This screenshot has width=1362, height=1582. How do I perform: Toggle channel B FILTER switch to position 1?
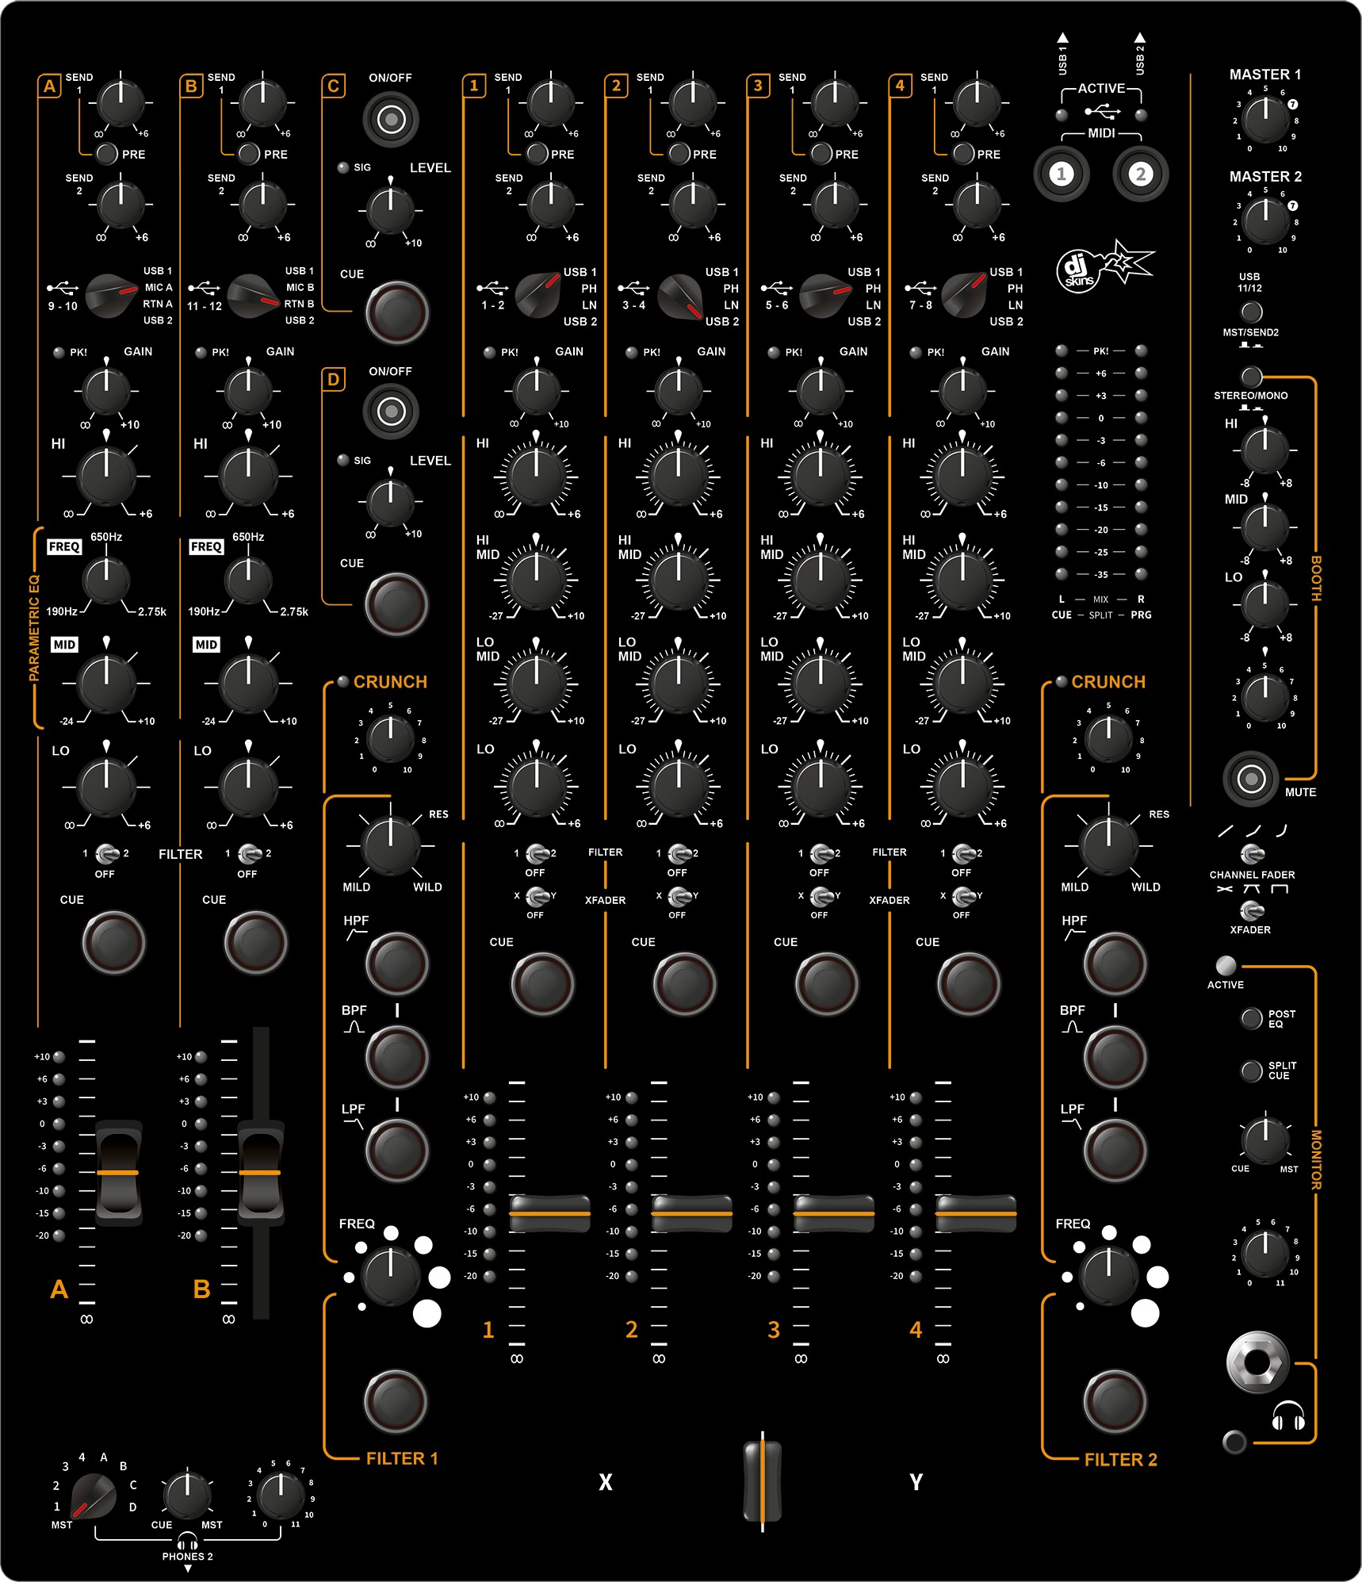coord(250,854)
